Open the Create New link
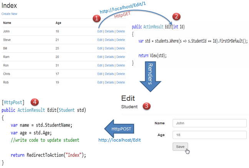 point(9,14)
